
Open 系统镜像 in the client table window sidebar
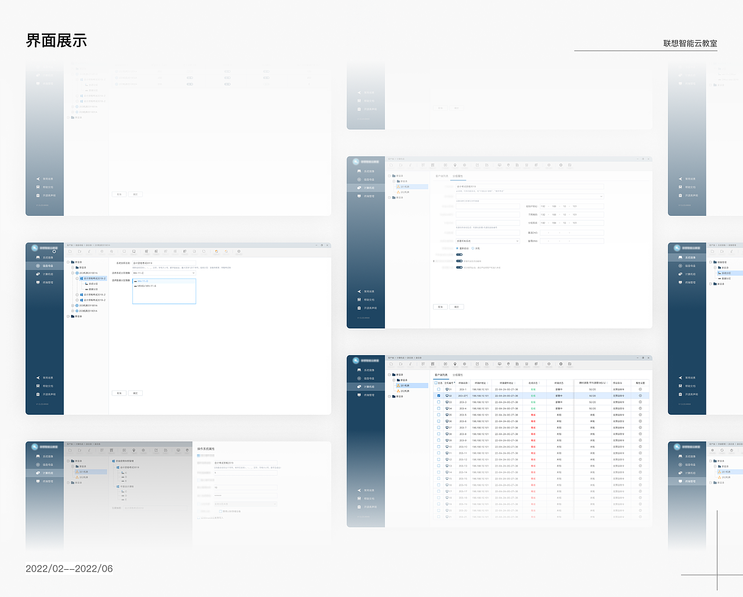[x=366, y=370]
